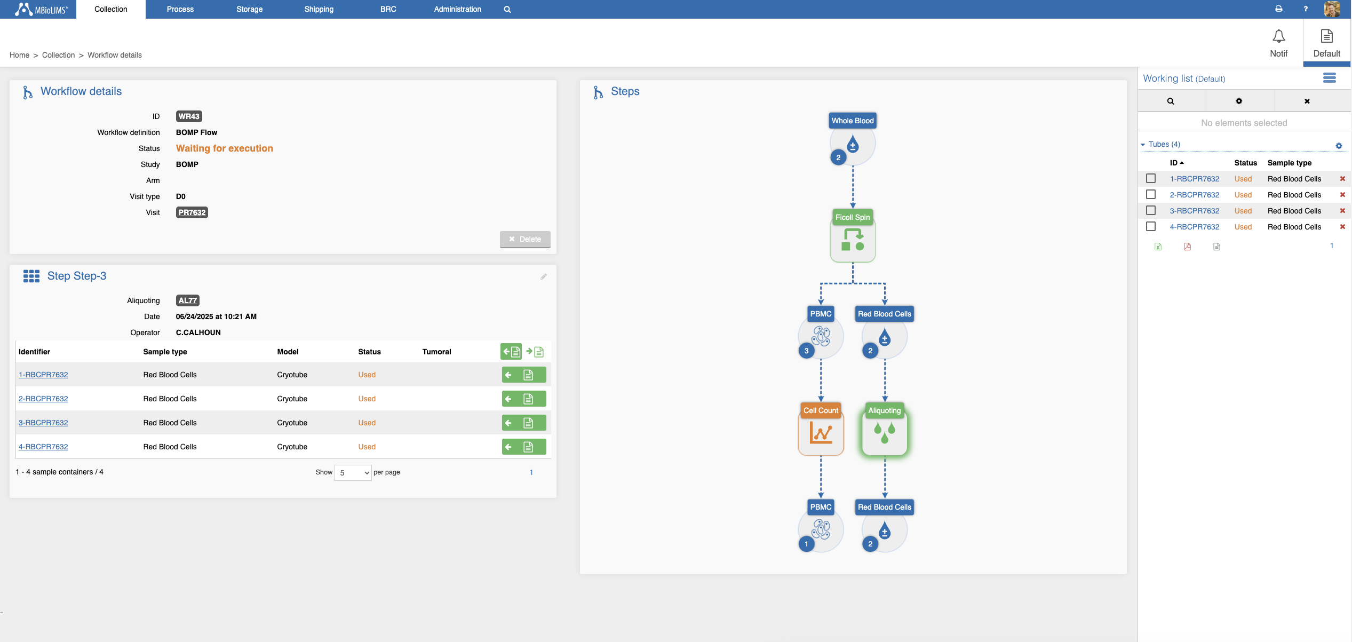Click the Delete workflow button
1352x642 pixels.
point(524,239)
